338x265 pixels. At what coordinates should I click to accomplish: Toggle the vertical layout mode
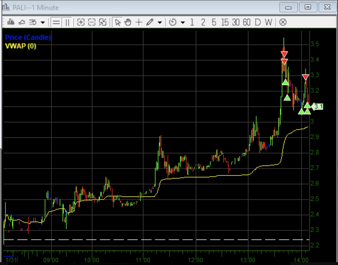pos(67,22)
